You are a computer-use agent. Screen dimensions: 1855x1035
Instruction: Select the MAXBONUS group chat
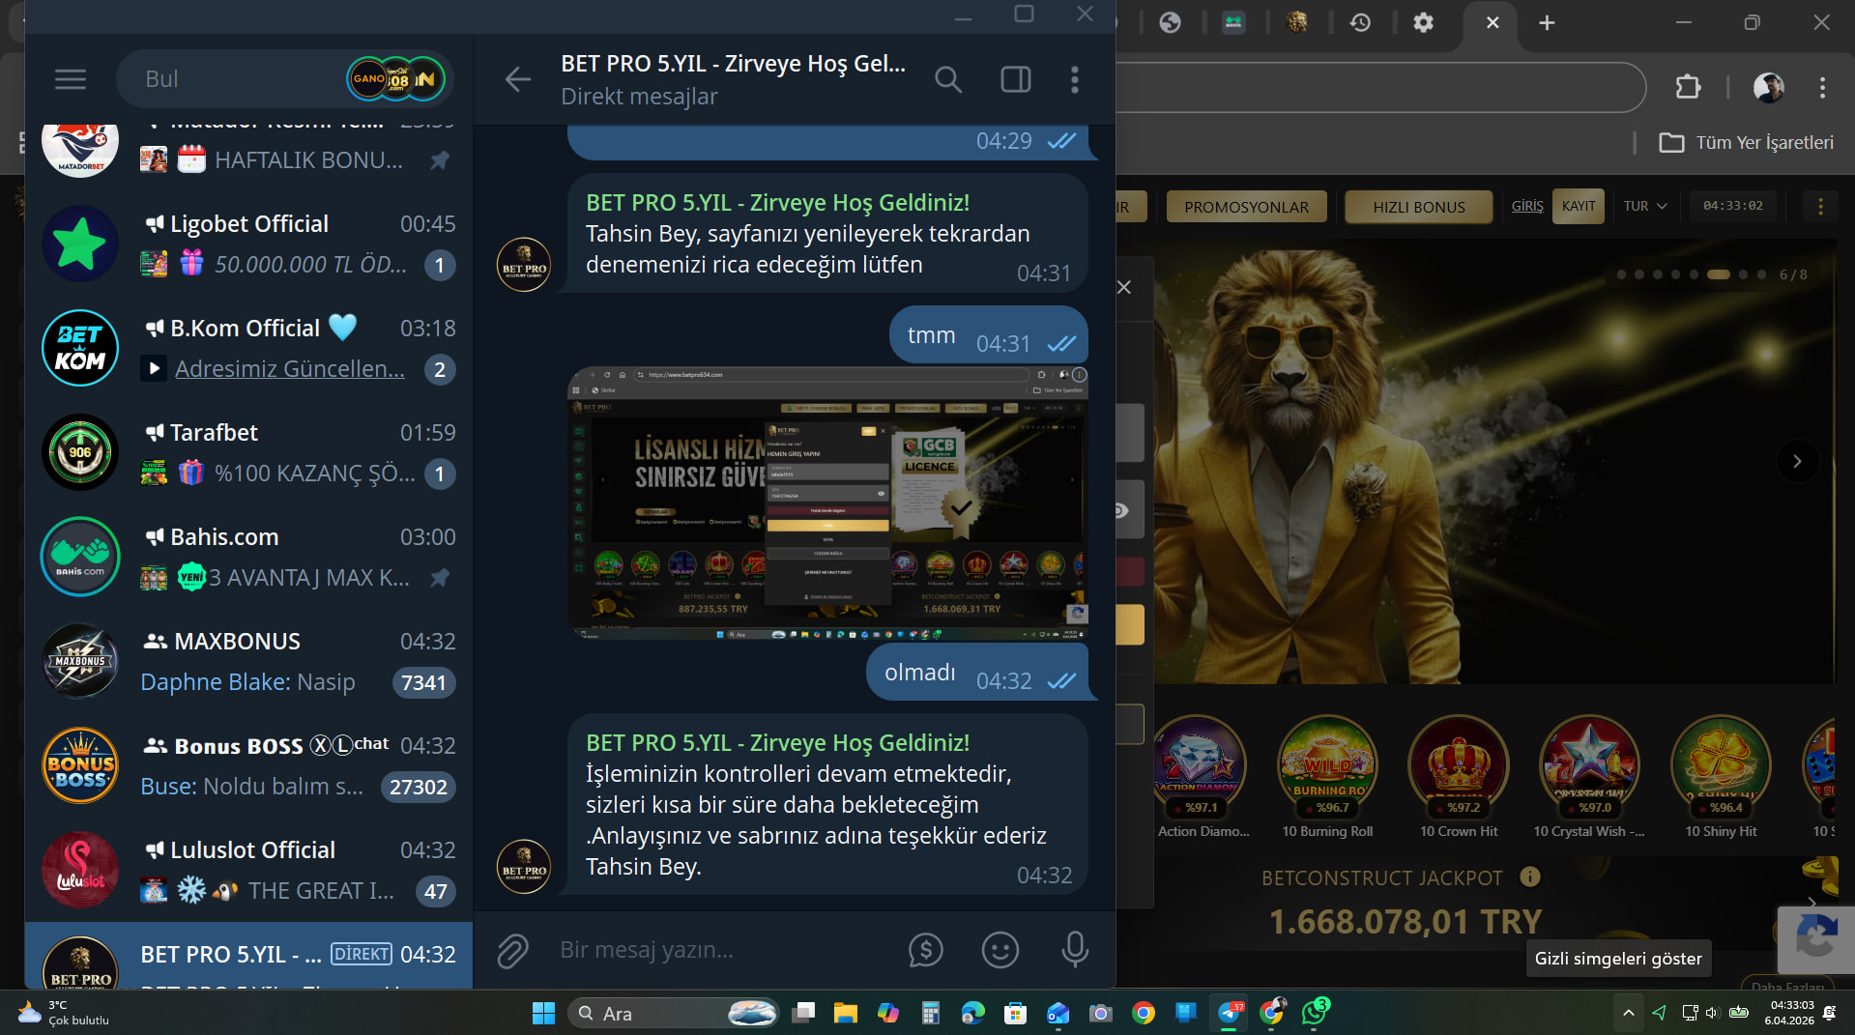point(248,661)
